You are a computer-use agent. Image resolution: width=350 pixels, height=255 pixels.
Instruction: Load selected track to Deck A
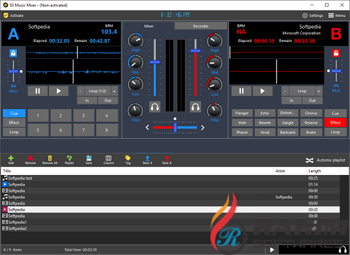click(148, 159)
